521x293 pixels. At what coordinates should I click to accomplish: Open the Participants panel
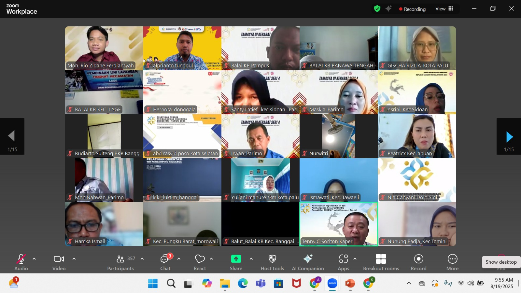(120, 262)
